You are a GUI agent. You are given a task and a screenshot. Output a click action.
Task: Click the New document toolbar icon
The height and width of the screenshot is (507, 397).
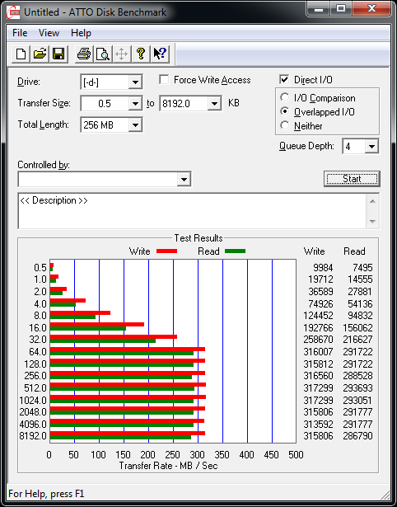(x=21, y=54)
